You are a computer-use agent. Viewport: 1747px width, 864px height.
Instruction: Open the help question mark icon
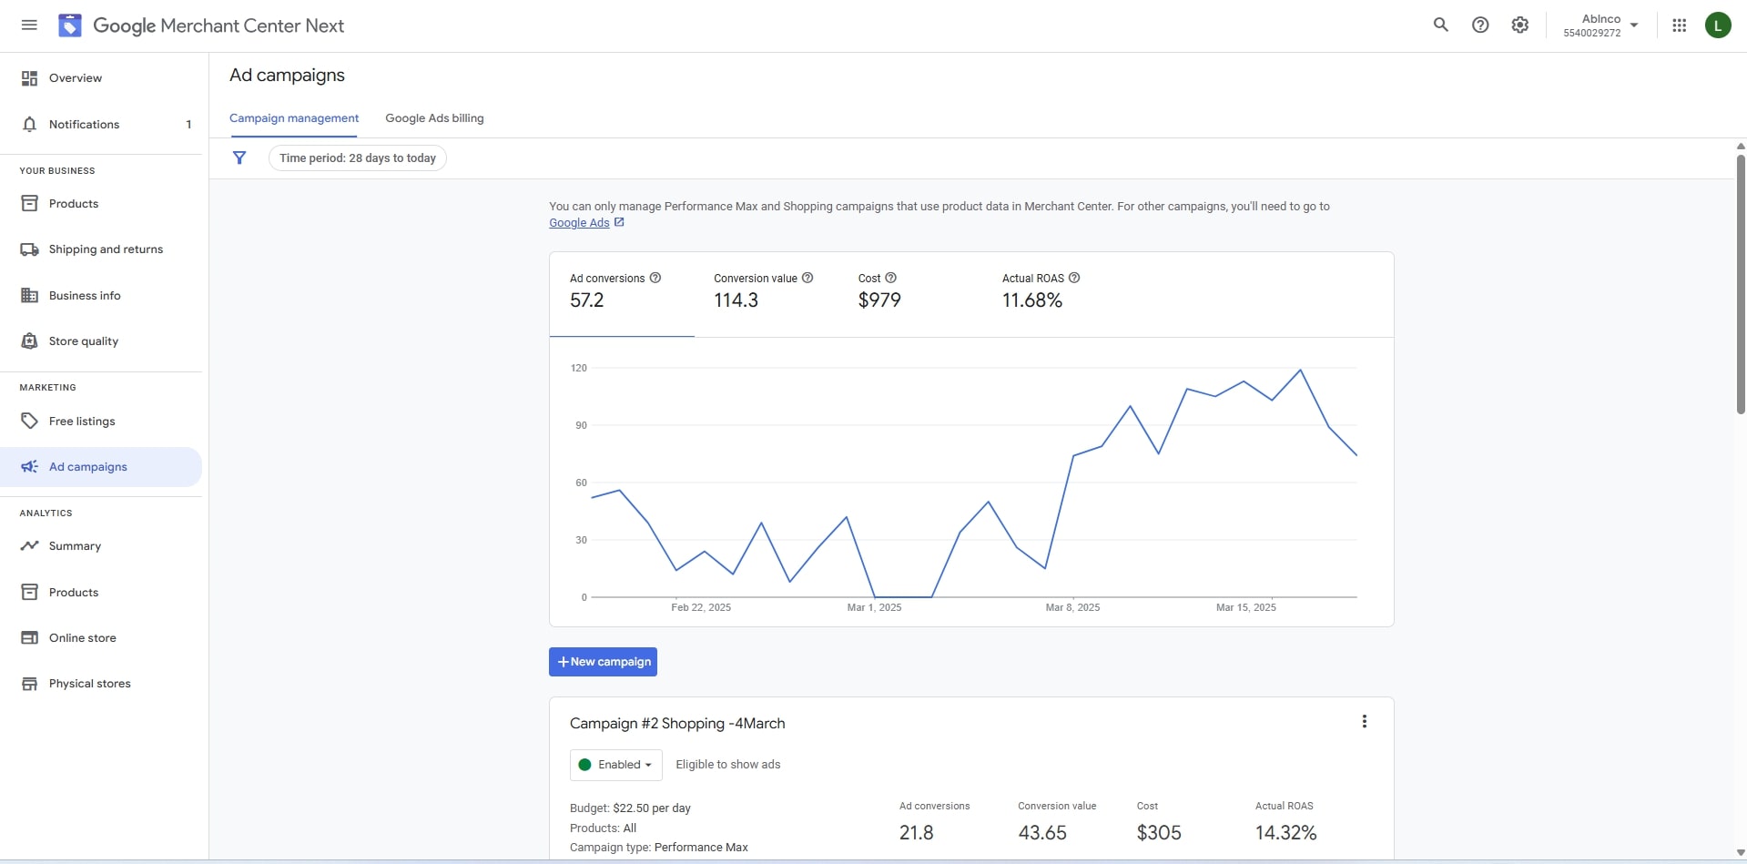coord(1480,25)
